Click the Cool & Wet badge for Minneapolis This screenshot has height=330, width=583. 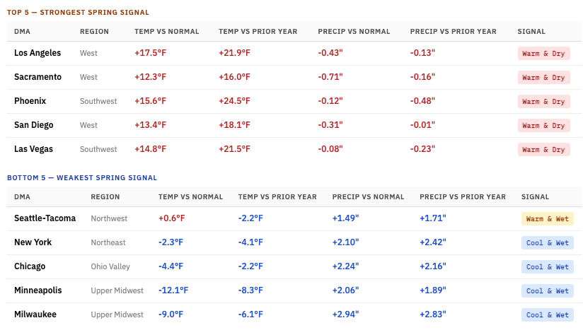(548, 291)
